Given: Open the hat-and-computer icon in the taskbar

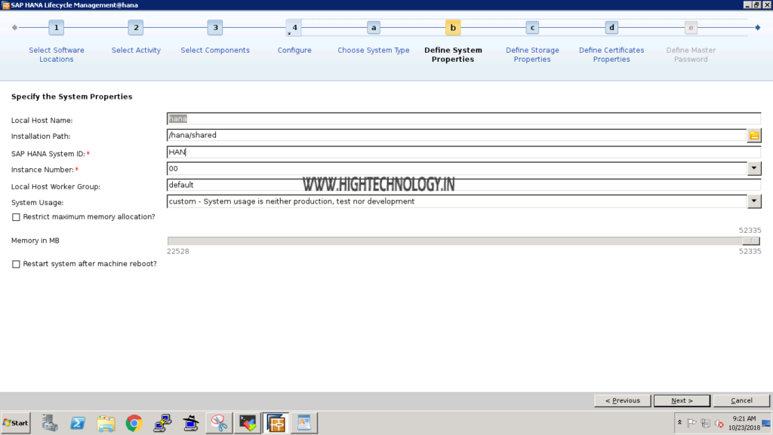Looking at the screenshot, I should 190,423.
